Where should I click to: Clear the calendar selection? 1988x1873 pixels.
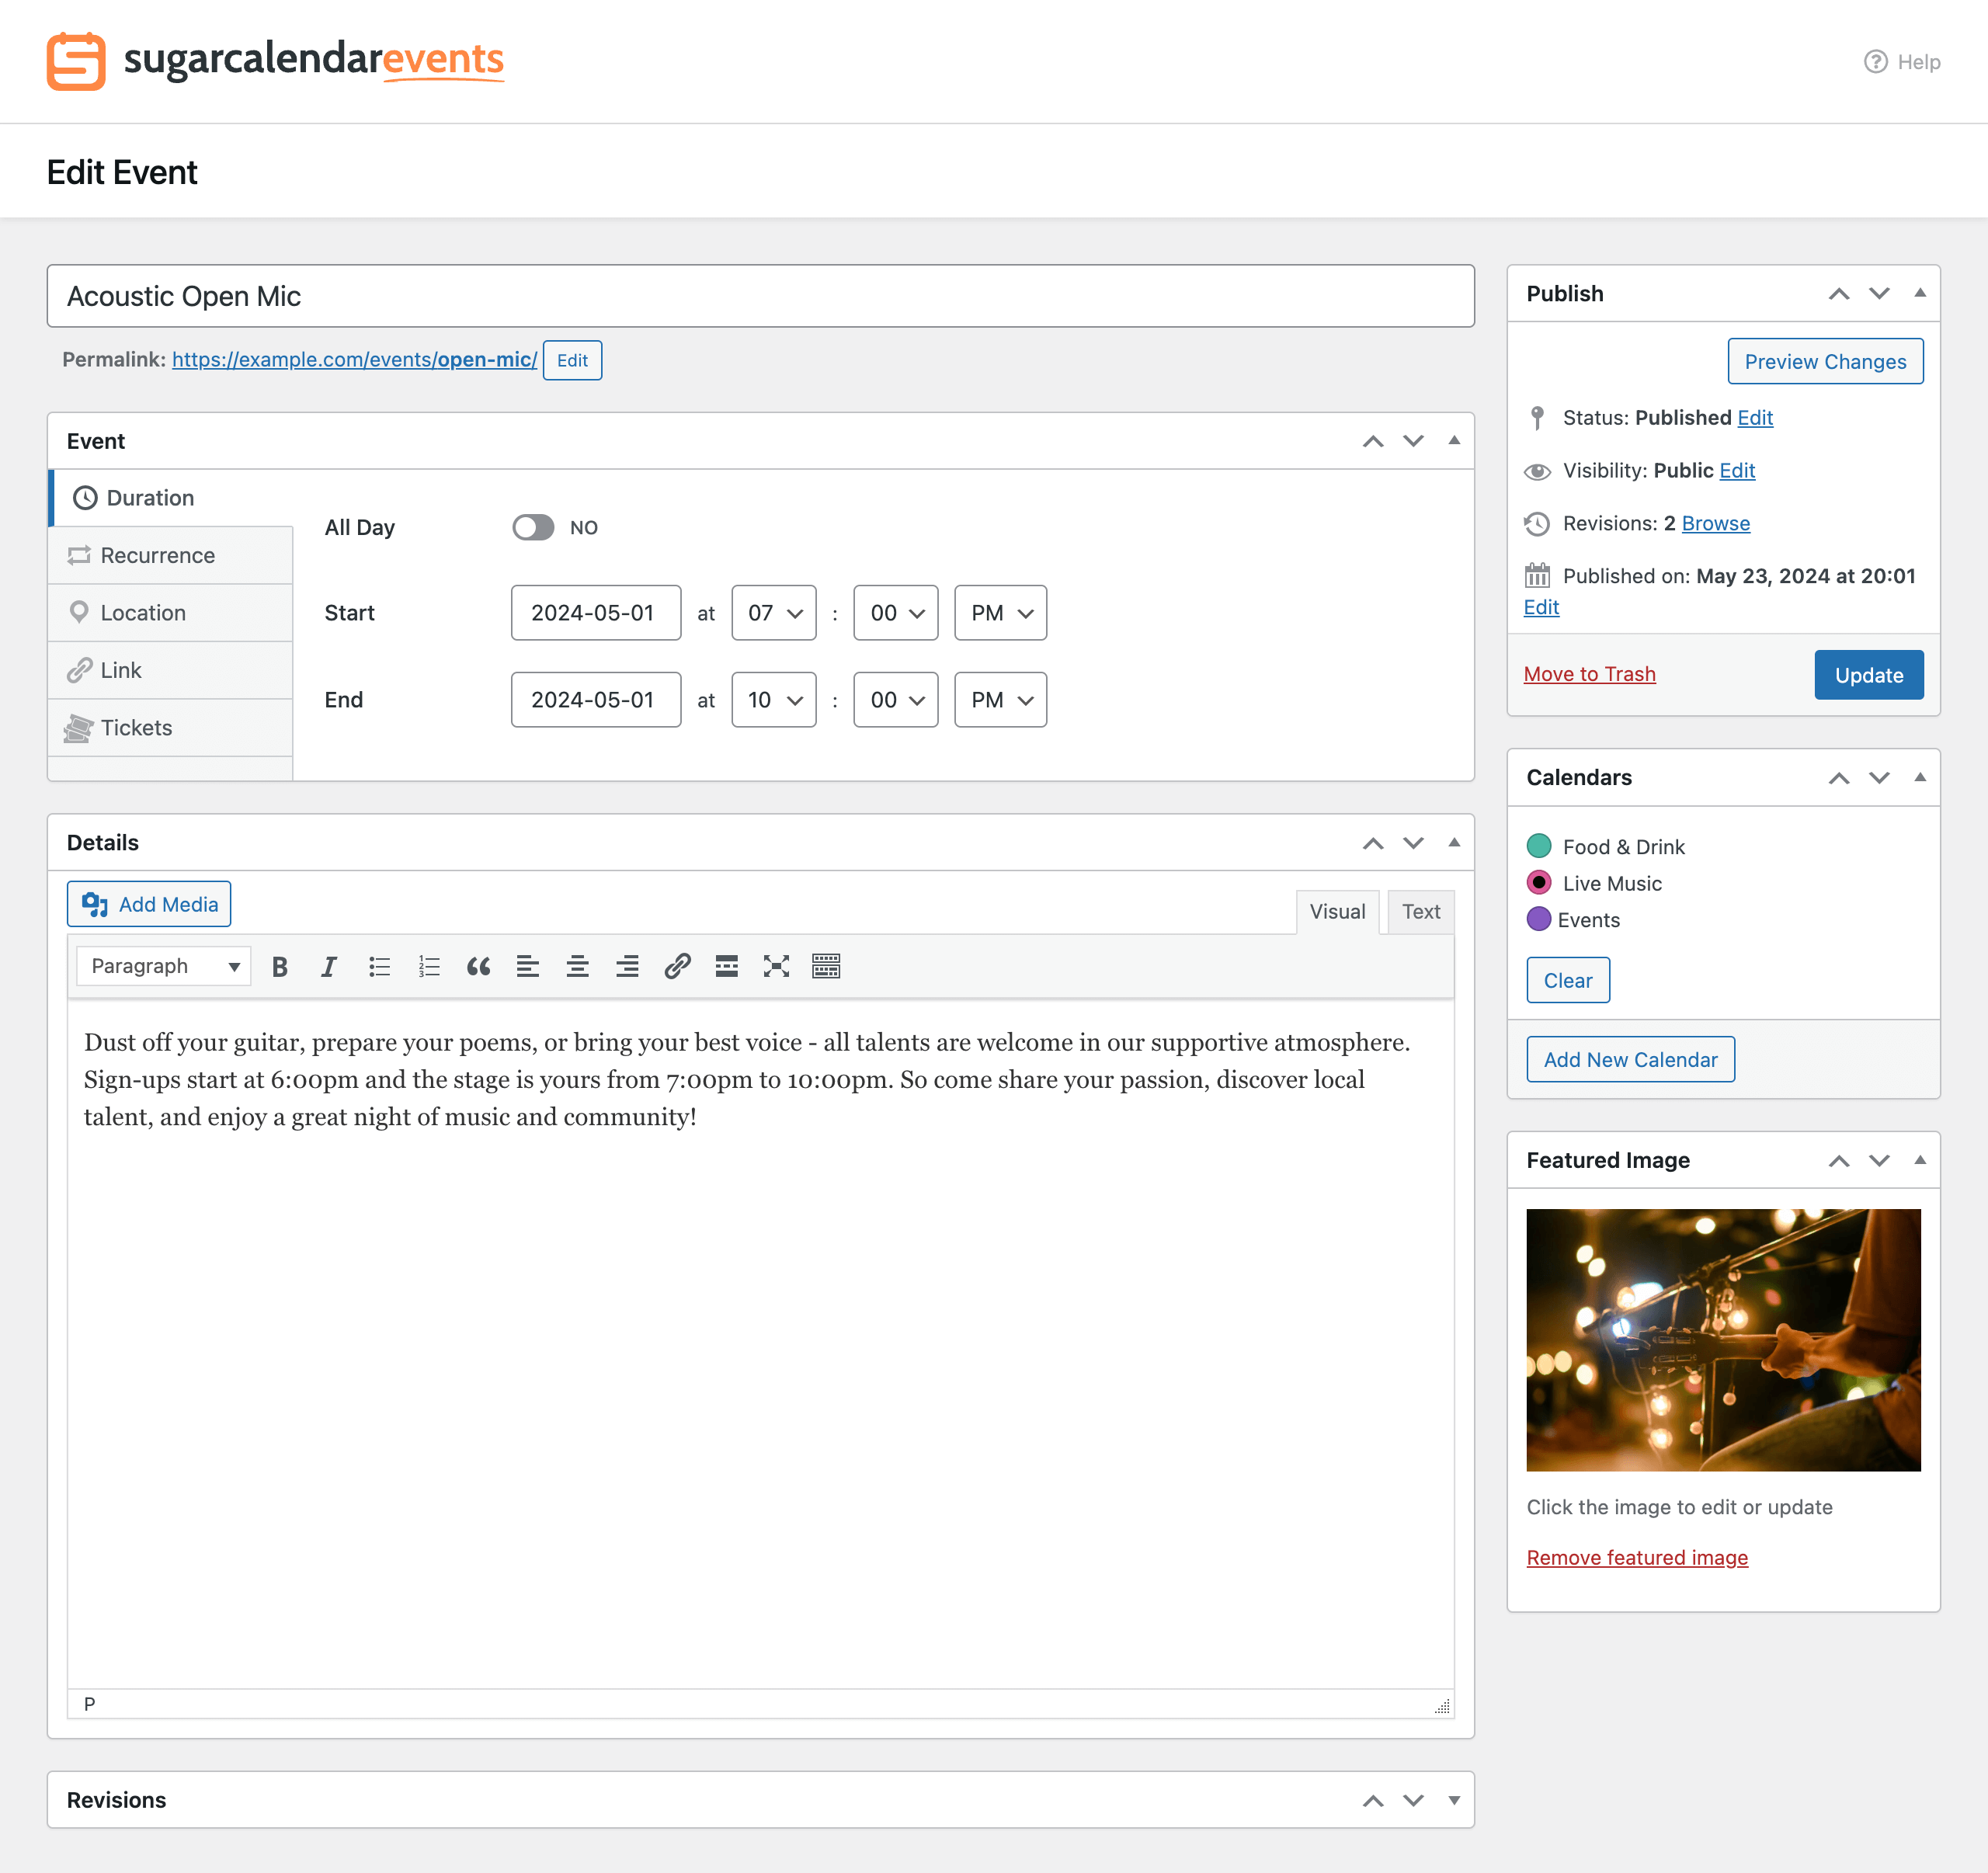pyautogui.click(x=1568, y=981)
